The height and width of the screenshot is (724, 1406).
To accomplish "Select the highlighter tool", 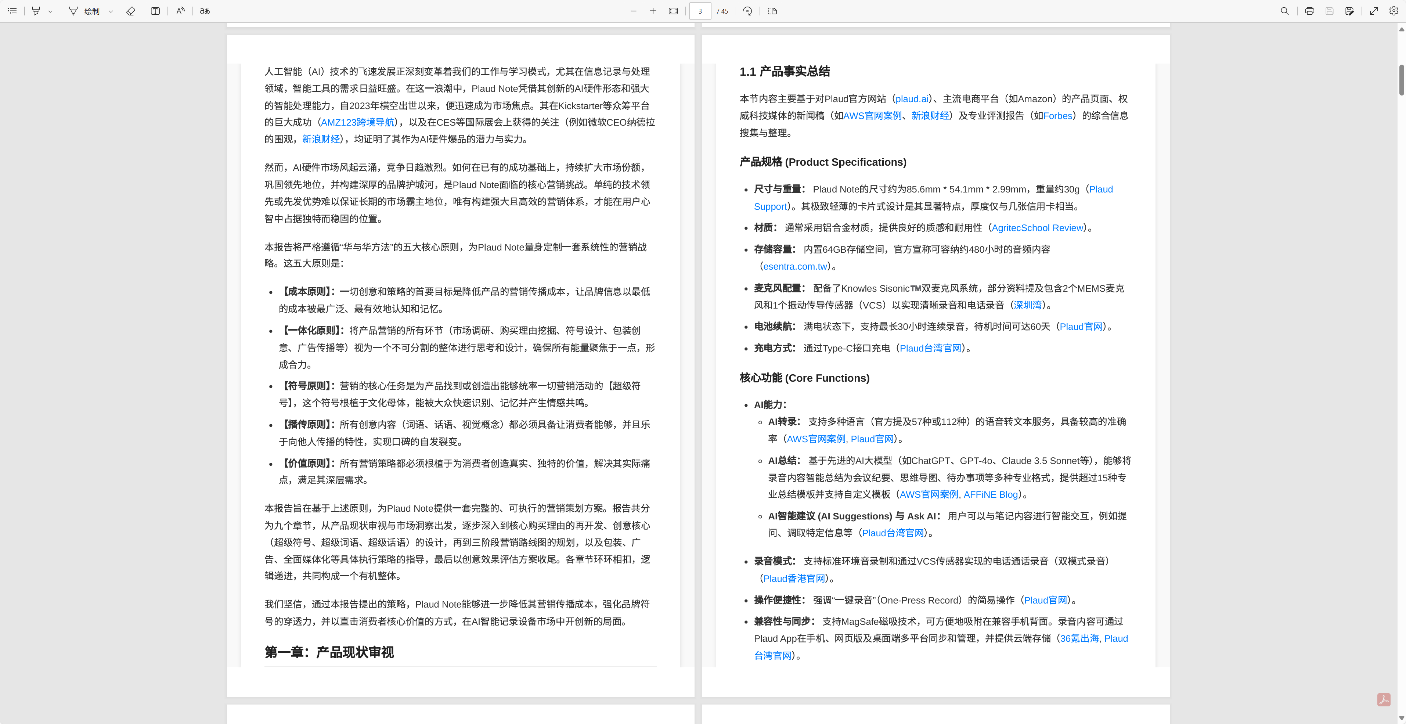I will click(x=36, y=11).
